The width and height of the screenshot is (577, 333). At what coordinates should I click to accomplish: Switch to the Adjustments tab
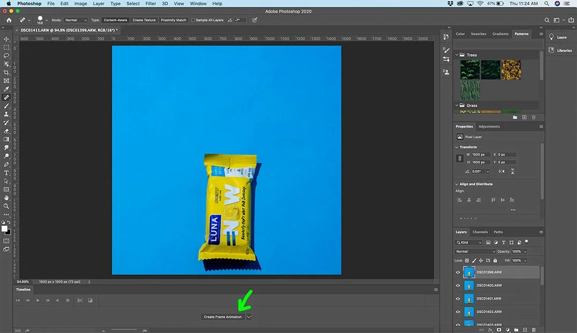coord(489,127)
